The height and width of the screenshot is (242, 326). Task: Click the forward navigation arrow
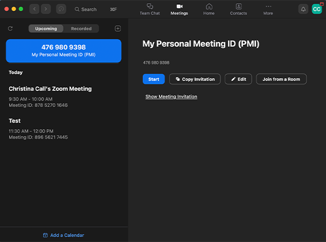point(46,9)
